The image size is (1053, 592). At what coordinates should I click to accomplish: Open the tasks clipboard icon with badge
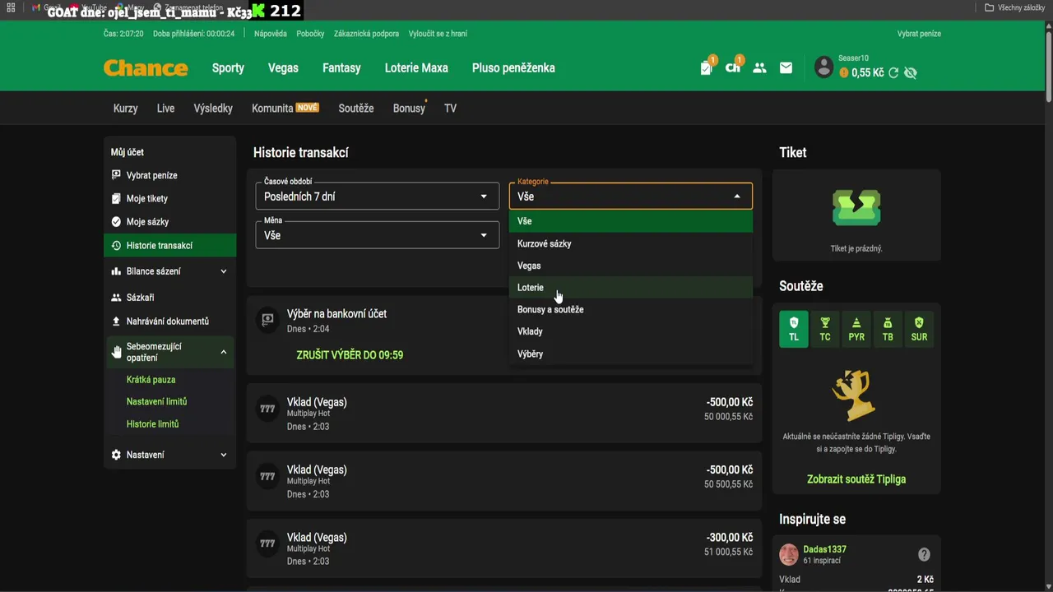(707, 67)
